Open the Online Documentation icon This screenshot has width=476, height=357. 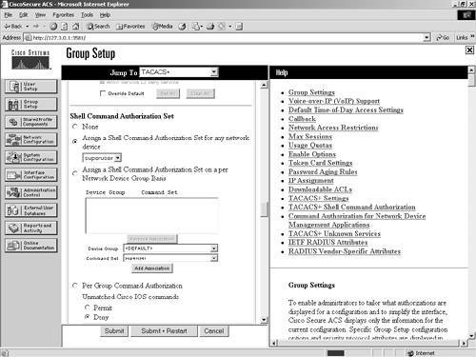coord(31,246)
